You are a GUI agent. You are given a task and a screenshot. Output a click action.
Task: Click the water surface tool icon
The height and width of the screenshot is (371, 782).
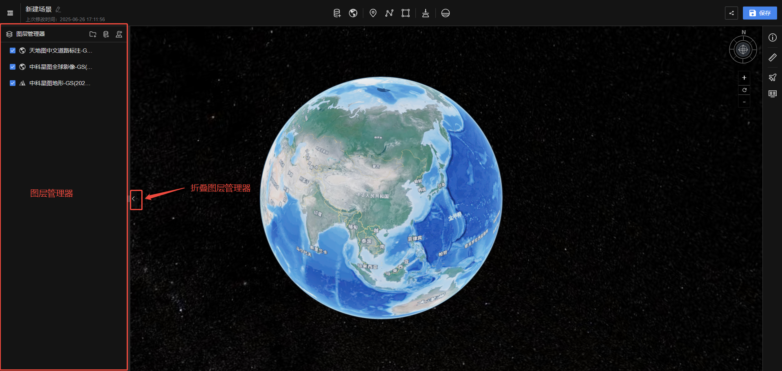[446, 13]
